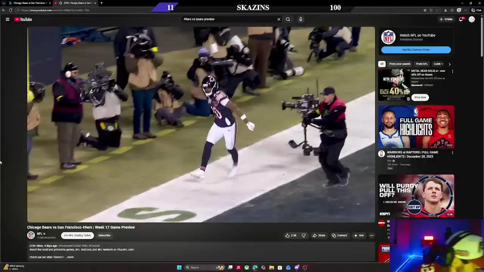The width and height of the screenshot is (484, 272).
Task: Open the Discord taskbar icon
Action: (296, 267)
